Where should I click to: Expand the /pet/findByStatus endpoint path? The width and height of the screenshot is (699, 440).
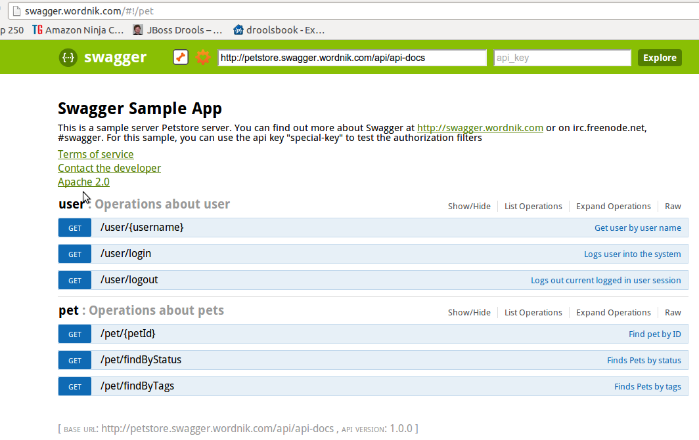click(141, 360)
